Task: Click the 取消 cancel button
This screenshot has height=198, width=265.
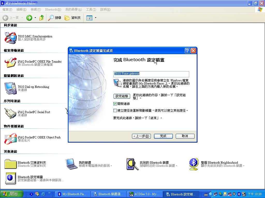Action: click(185, 136)
